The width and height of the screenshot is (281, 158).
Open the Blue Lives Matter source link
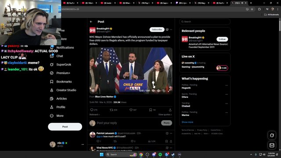coord(105,97)
